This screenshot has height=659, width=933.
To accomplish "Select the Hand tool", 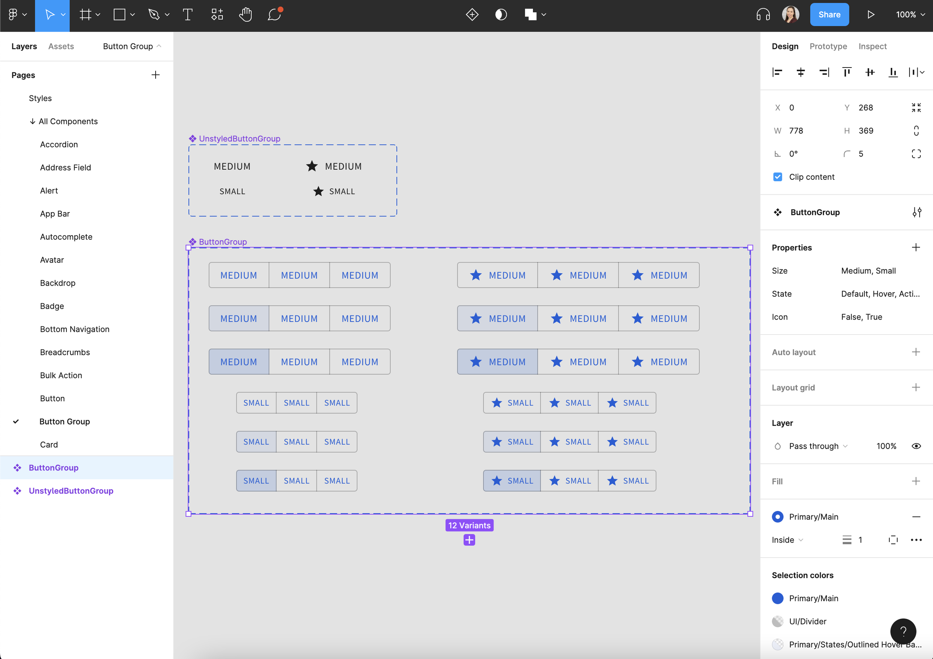I will pyautogui.click(x=245, y=15).
